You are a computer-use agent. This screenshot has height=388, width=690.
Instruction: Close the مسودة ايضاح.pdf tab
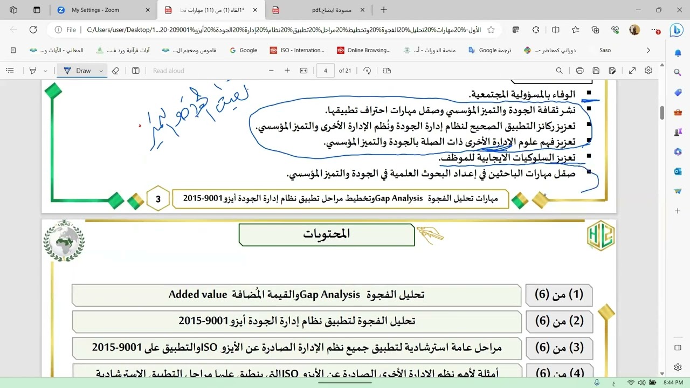pos(363,10)
